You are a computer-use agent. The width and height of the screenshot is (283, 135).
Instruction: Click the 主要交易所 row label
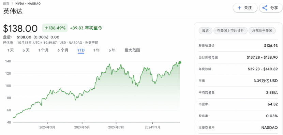[207, 127]
